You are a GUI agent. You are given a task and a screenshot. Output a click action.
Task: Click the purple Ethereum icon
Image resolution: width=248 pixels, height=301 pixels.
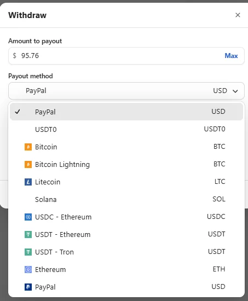point(28,269)
